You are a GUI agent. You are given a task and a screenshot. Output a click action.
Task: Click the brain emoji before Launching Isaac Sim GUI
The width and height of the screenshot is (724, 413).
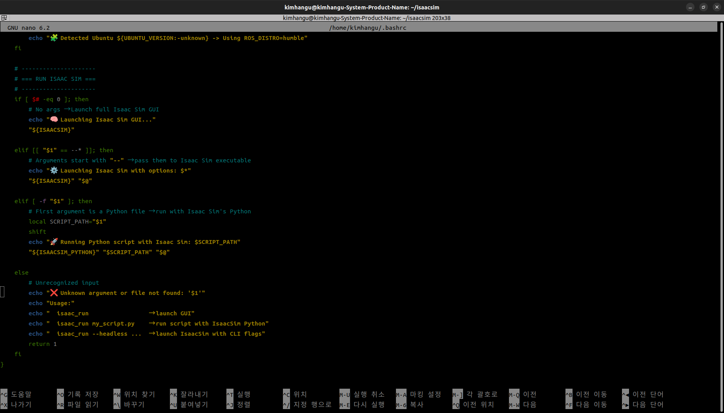(x=54, y=119)
